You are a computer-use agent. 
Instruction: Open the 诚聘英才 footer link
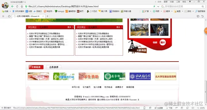tap(119, 87)
